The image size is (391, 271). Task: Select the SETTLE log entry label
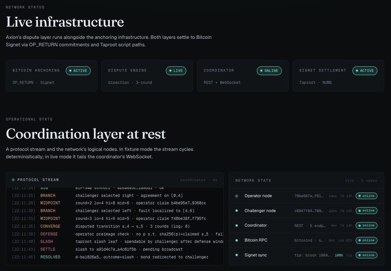coord(48,250)
